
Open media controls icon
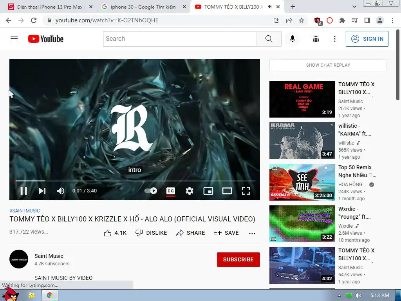point(354,20)
